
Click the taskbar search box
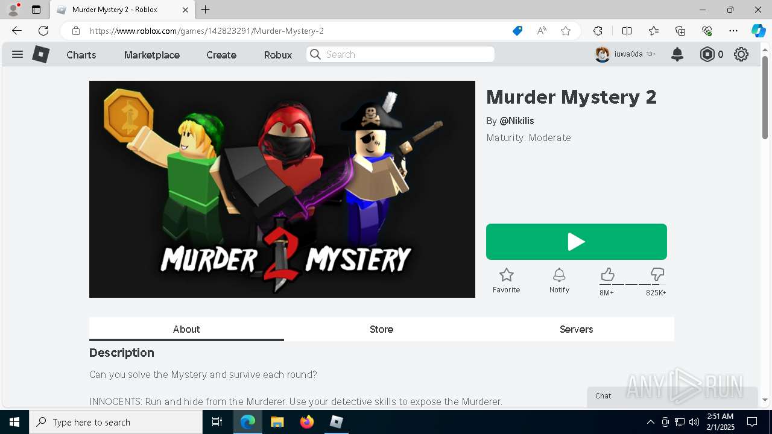[x=116, y=422]
